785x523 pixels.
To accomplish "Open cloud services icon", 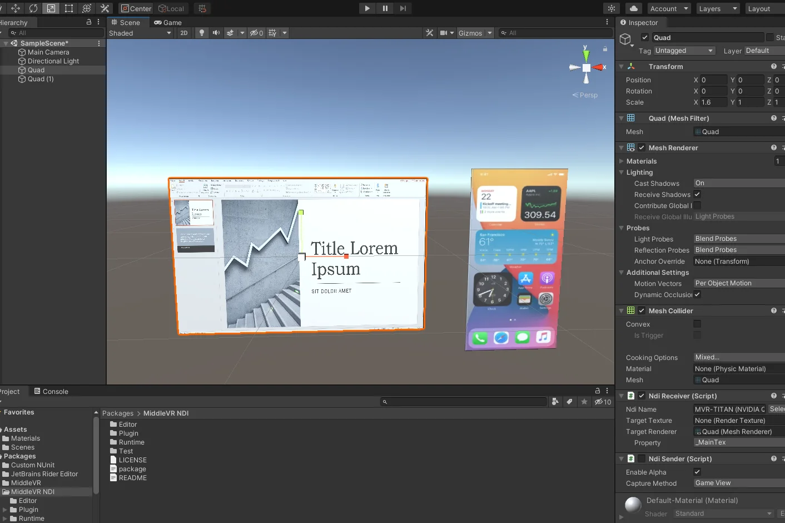I will tap(633, 8).
